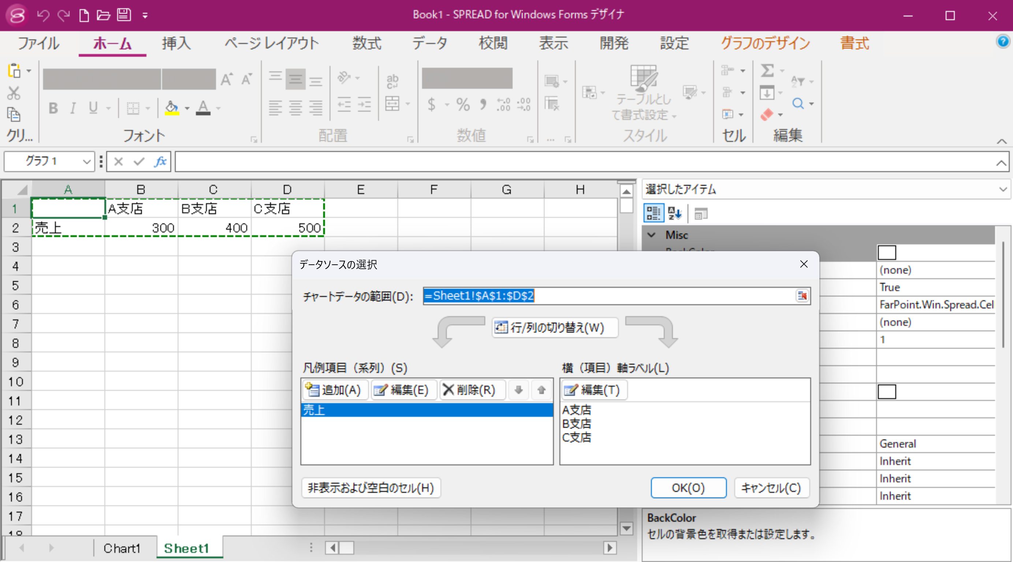Image resolution: width=1013 pixels, height=562 pixels.
Task: Click the BackColor white swatch in property grid
Action: [887, 252]
